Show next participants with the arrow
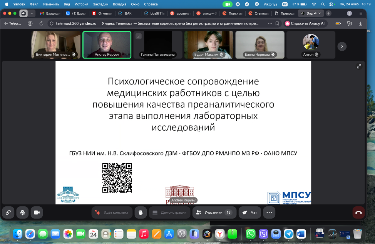Image resolution: width=375 pixels, height=244 pixels. point(342,46)
